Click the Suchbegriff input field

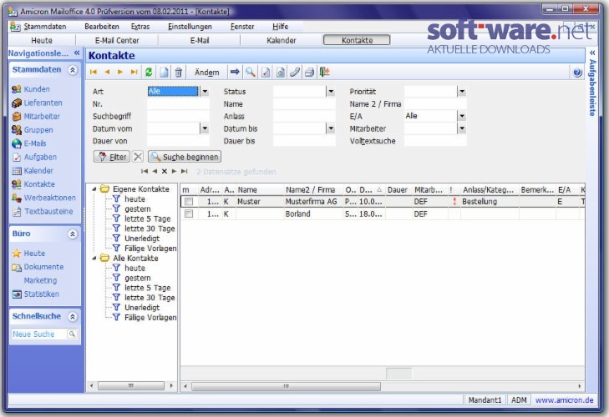[x=178, y=116]
